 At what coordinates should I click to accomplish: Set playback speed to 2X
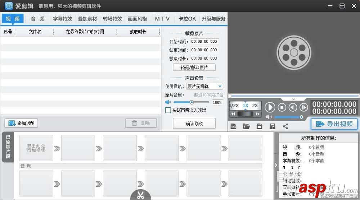(255, 106)
